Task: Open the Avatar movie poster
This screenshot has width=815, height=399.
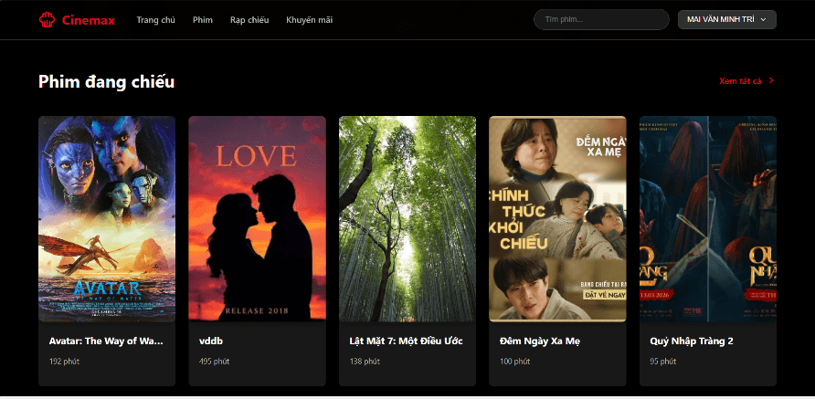Action: pos(107,219)
